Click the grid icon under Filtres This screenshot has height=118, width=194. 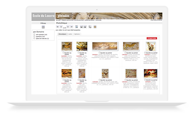pyautogui.click(x=43, y=27)
